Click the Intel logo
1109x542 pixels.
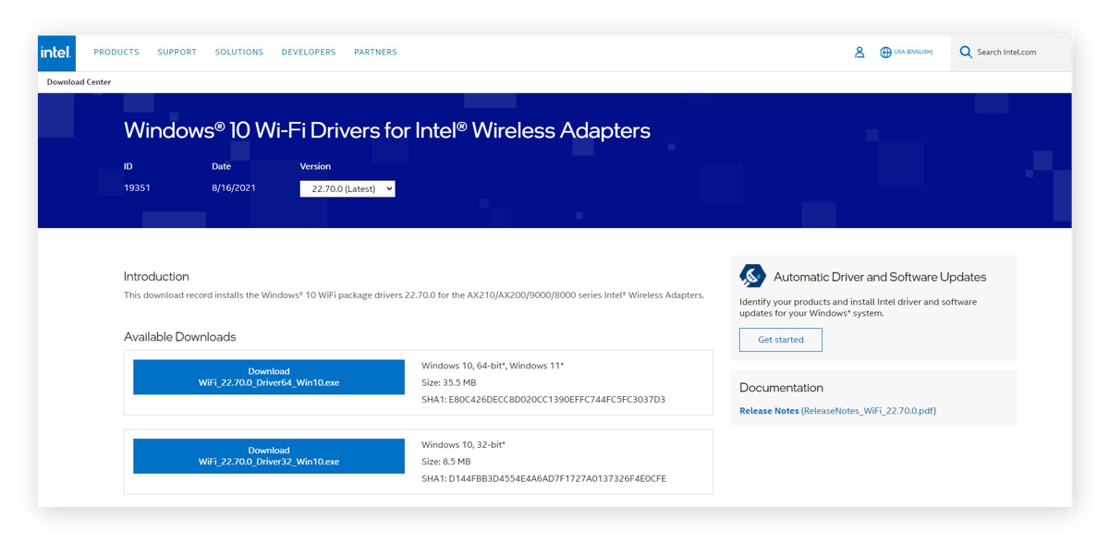click(56, 53)
